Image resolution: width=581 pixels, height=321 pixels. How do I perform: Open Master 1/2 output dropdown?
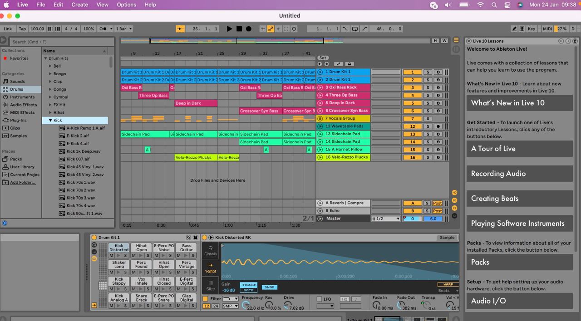[x=386, y=219]
